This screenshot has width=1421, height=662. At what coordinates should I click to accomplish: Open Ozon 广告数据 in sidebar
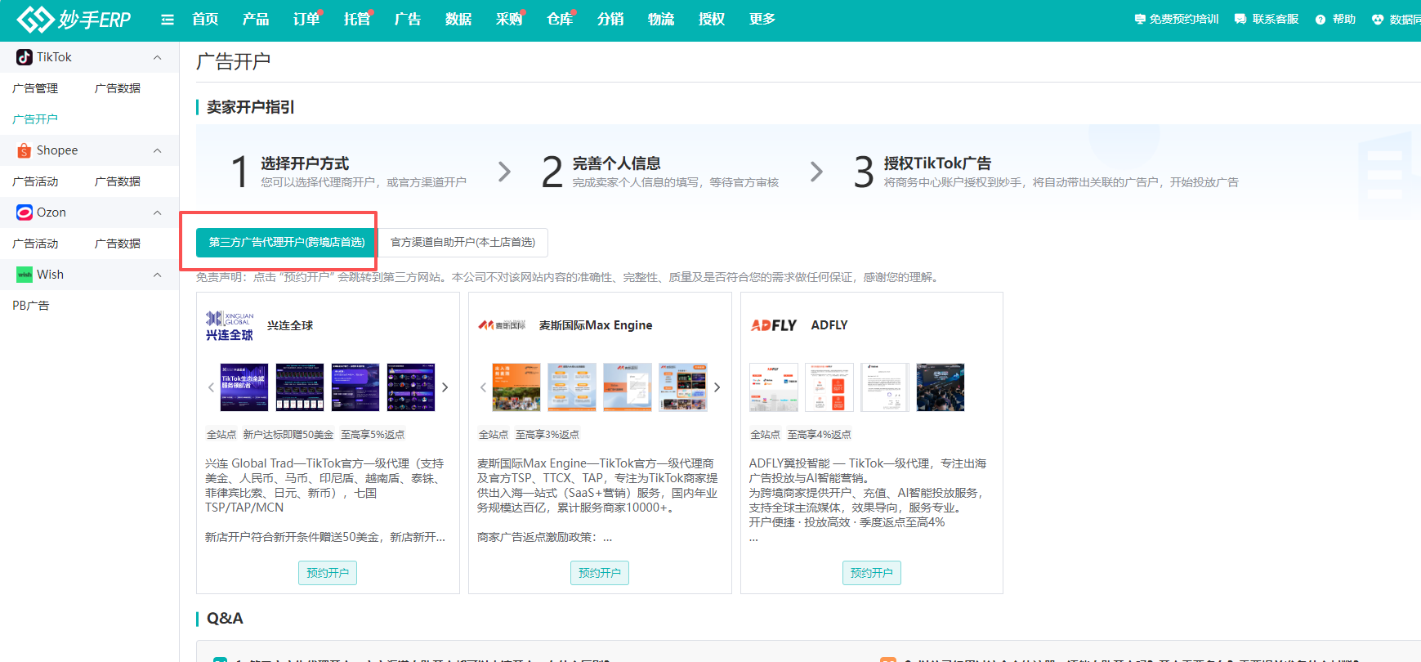[118, 244]
